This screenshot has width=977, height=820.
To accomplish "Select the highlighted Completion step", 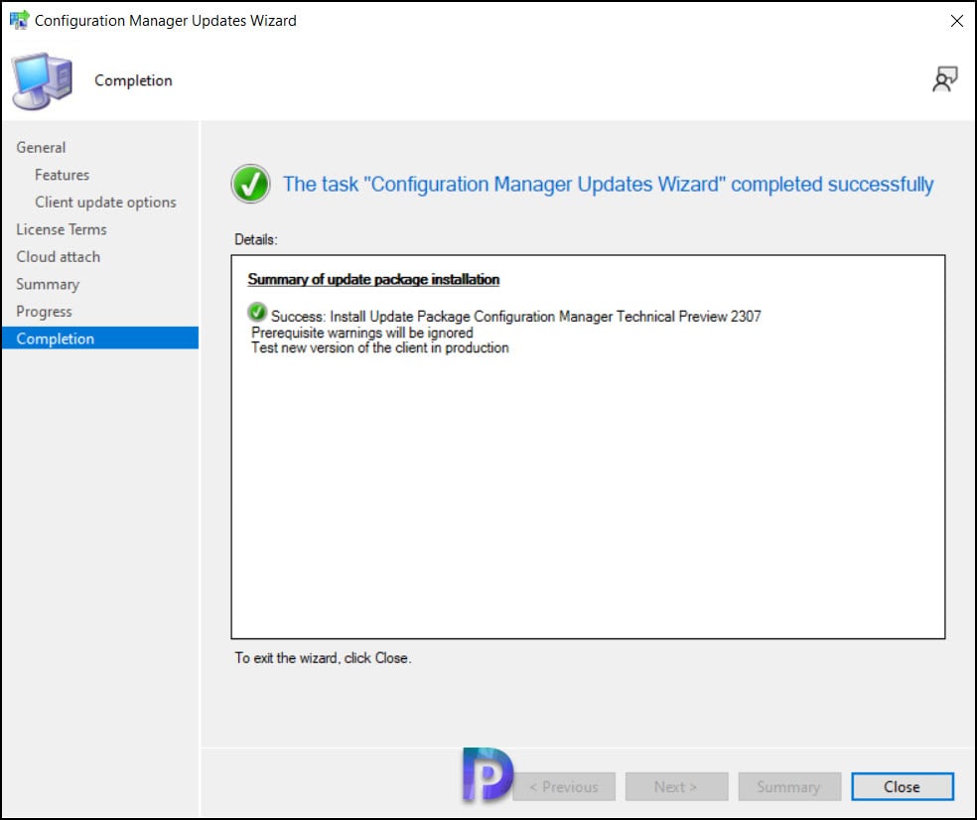I will [100, 339].
